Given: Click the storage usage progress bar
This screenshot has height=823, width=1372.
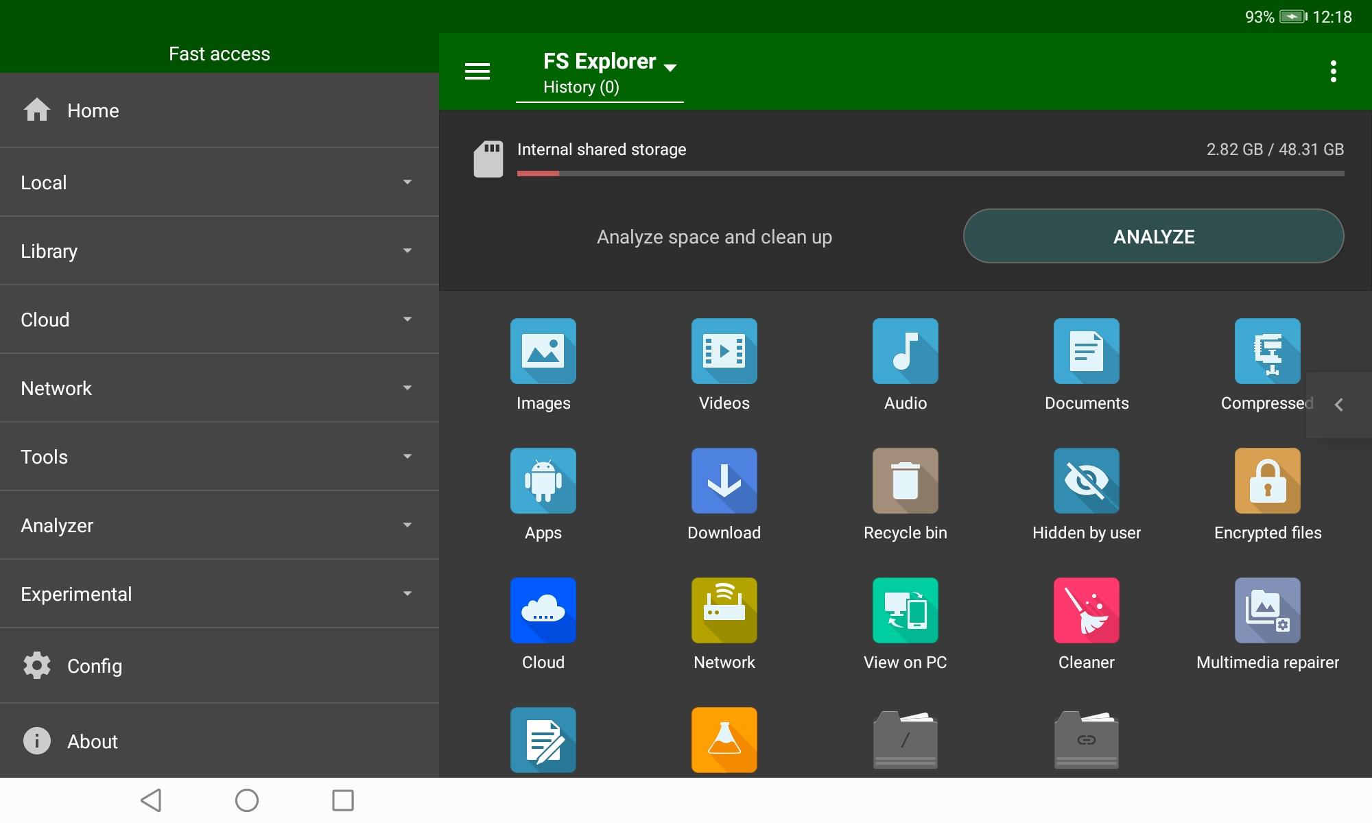Looking at the screenshot, I should pyautogui.click(x=930, y=174).
